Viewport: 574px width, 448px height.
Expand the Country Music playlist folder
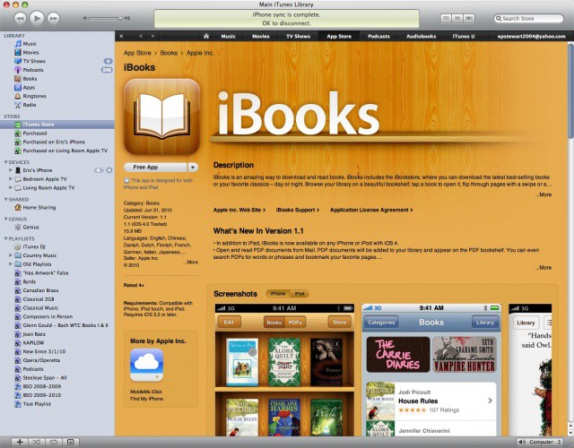click(9, 255)
